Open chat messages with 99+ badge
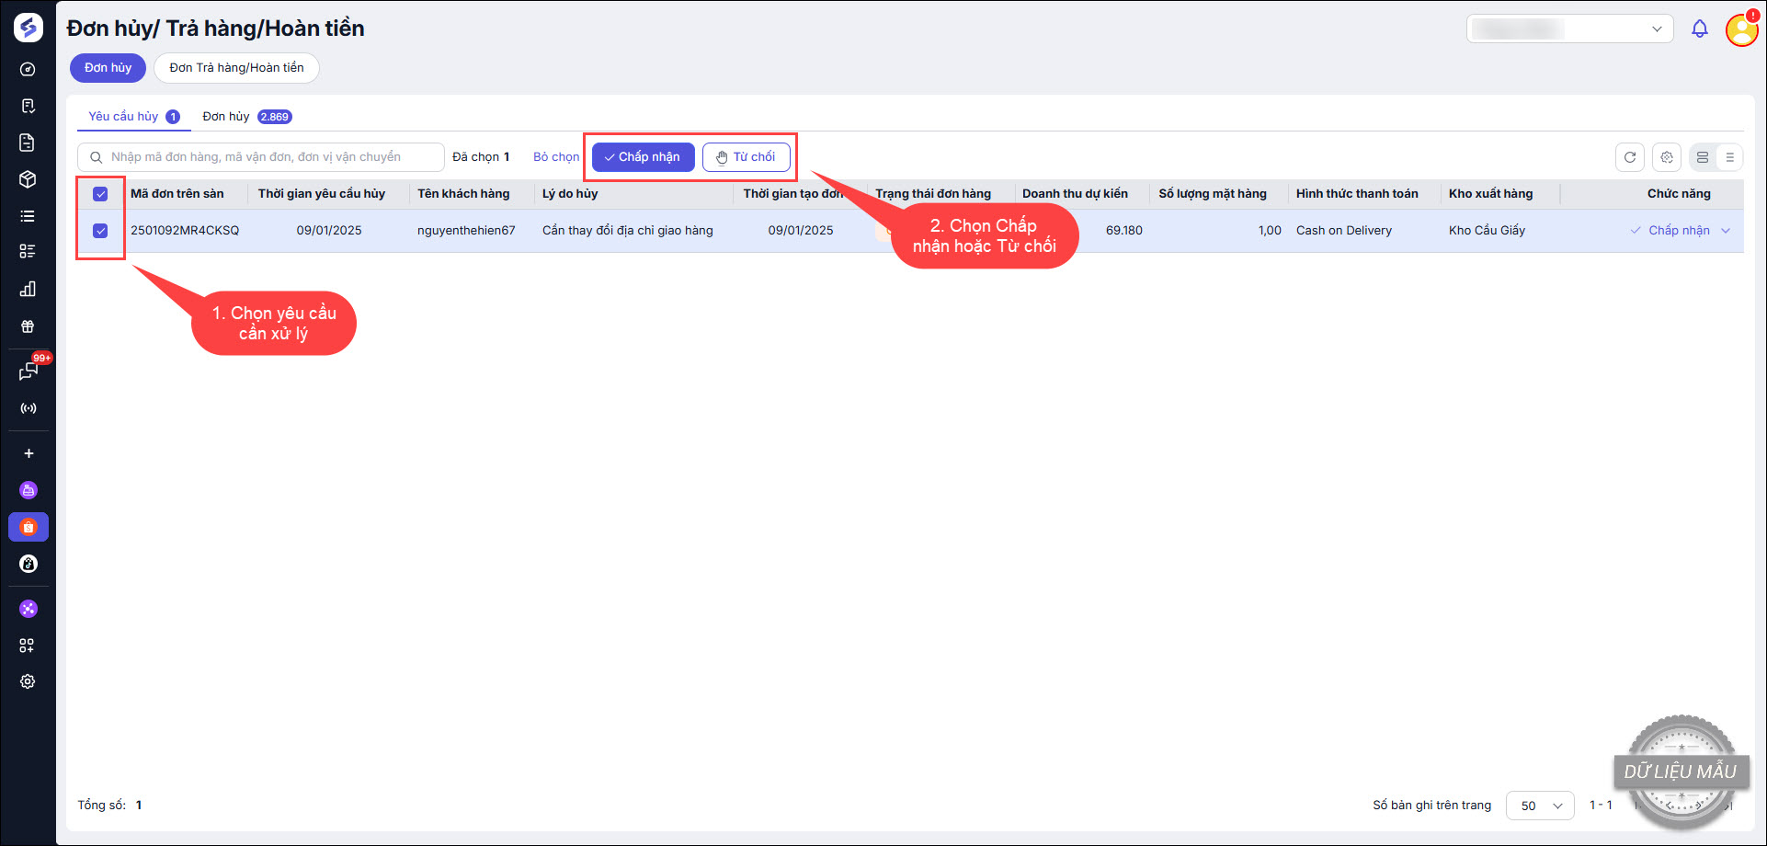Screen dimensions: 1767x846 (x=28, y=371)
